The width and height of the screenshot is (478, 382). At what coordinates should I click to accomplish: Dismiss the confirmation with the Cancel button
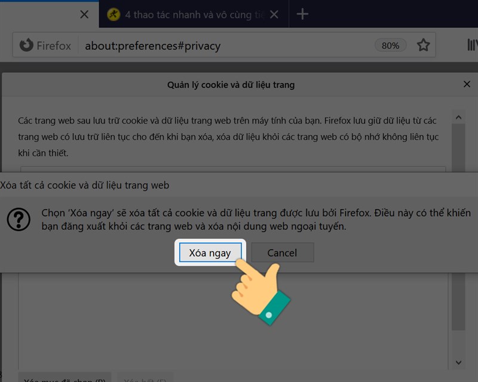(281, 252)
